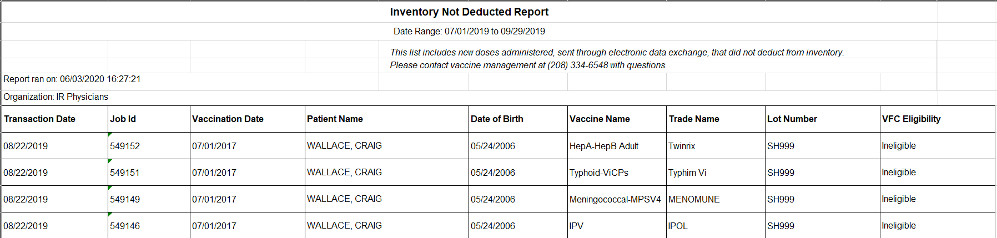Viewport: 997px width, 238px height.
Task: Click the Date Range cell
Action: [469, 32]
